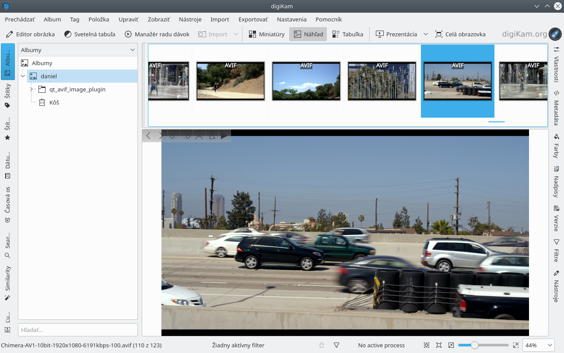564x353 pixels.
Task: Open the Tag menu
Action: (75, 19)
